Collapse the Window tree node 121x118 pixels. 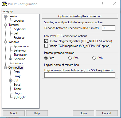point(5,42)
